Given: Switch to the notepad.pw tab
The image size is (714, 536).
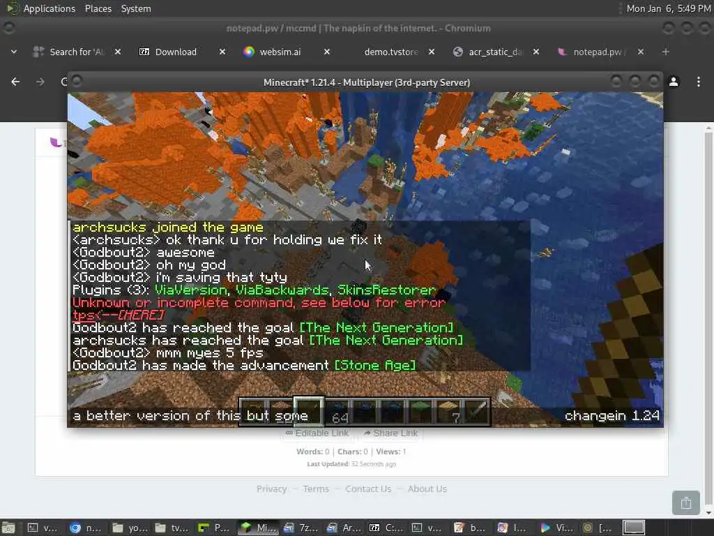Looking at the screenshot, I should tap(593, 52).
